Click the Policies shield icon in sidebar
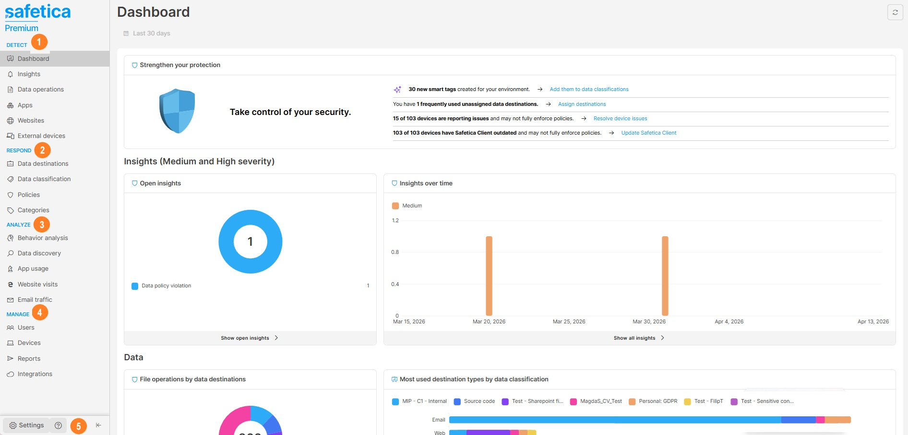 coord(11,195)
